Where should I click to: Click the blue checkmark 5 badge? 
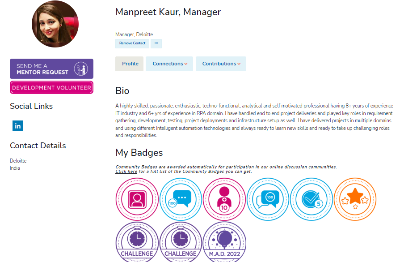pos(311,199)
